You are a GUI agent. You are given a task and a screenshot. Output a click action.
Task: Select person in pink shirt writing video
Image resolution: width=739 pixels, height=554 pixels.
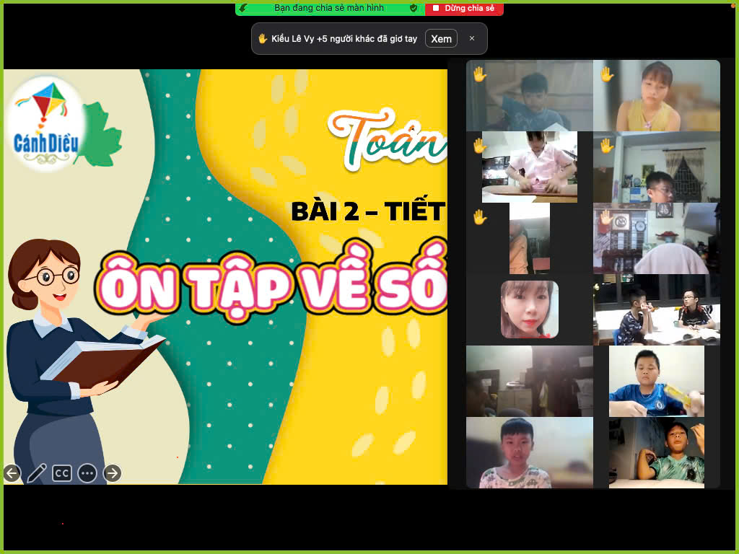point(530,167)
